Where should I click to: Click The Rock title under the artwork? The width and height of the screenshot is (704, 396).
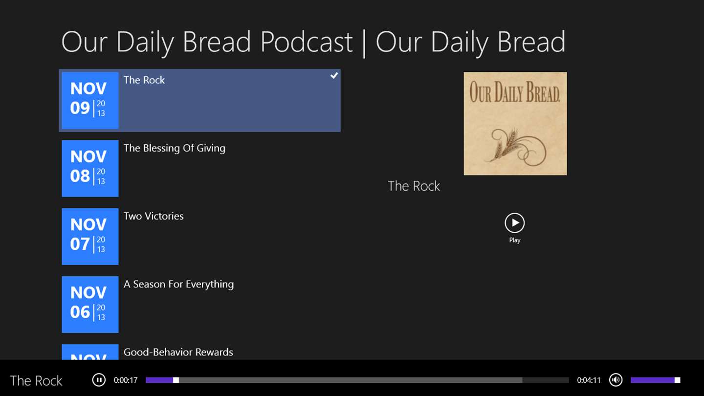coord(414,186)
